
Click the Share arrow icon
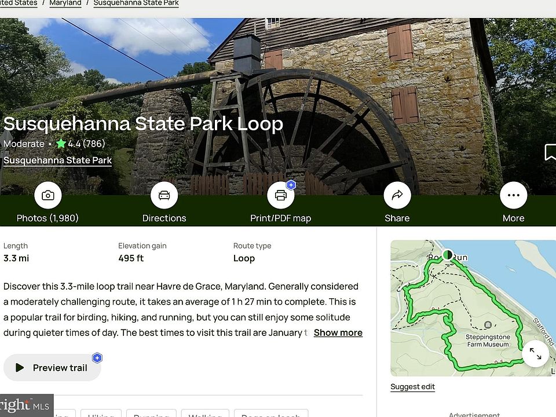coord(397,195)
